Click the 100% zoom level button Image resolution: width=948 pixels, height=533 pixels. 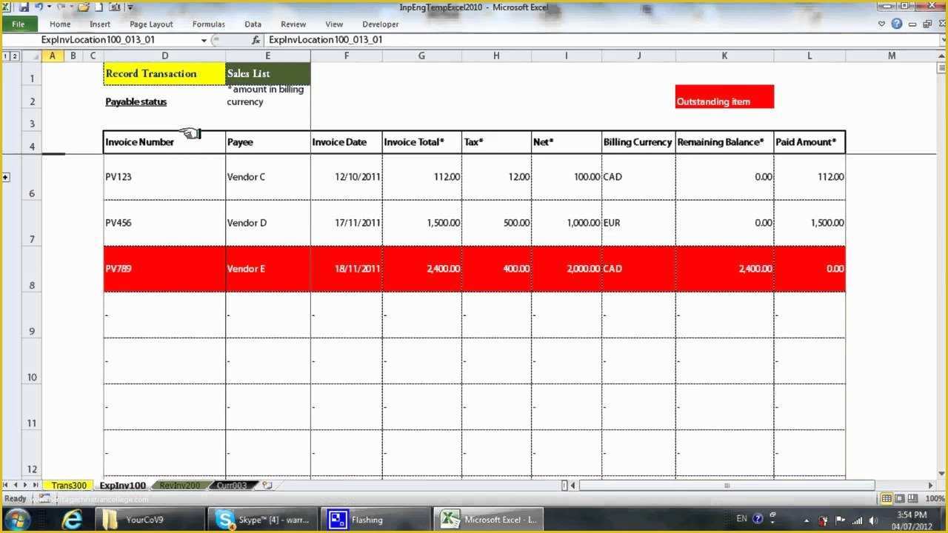(x=935, y=499)
